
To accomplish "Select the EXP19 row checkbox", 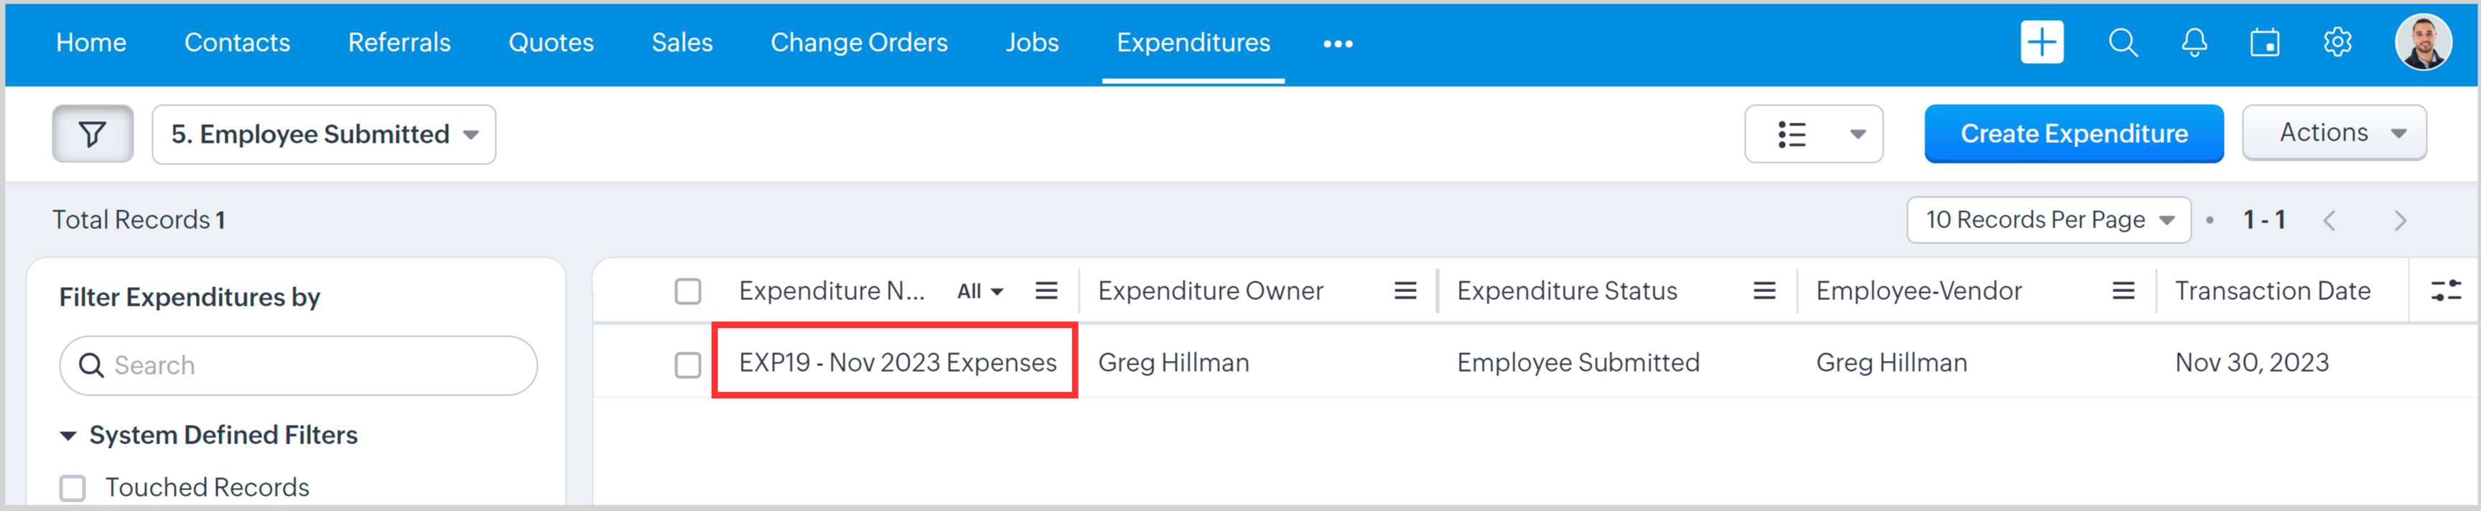I will (688, 365).
